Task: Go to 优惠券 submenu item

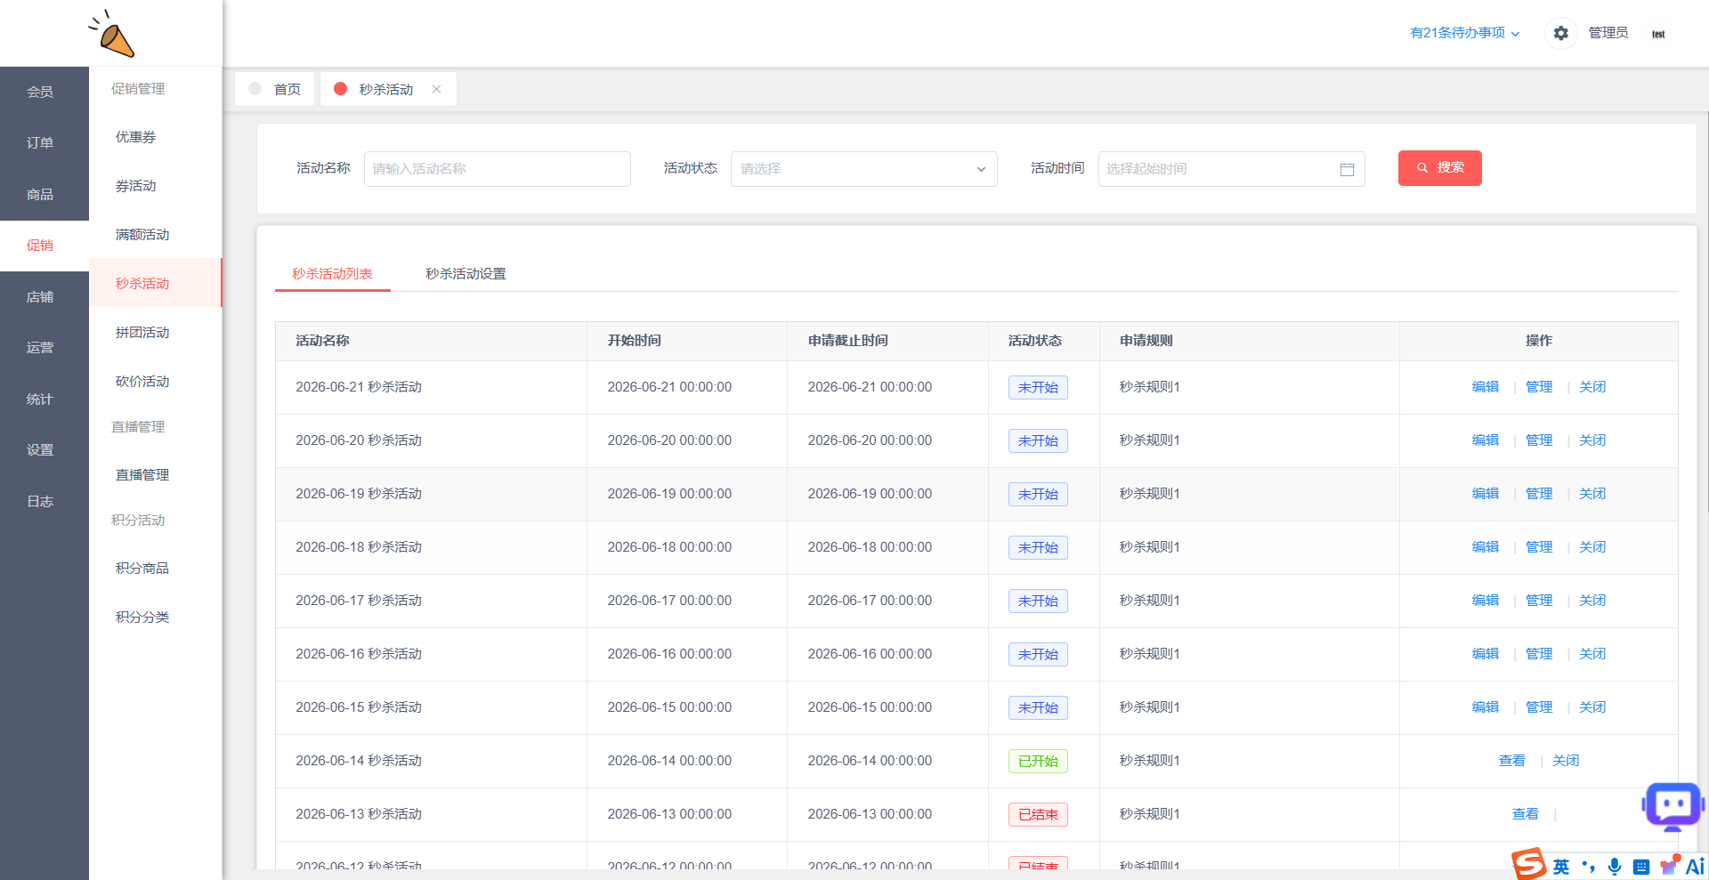Action: click(155, 137)
